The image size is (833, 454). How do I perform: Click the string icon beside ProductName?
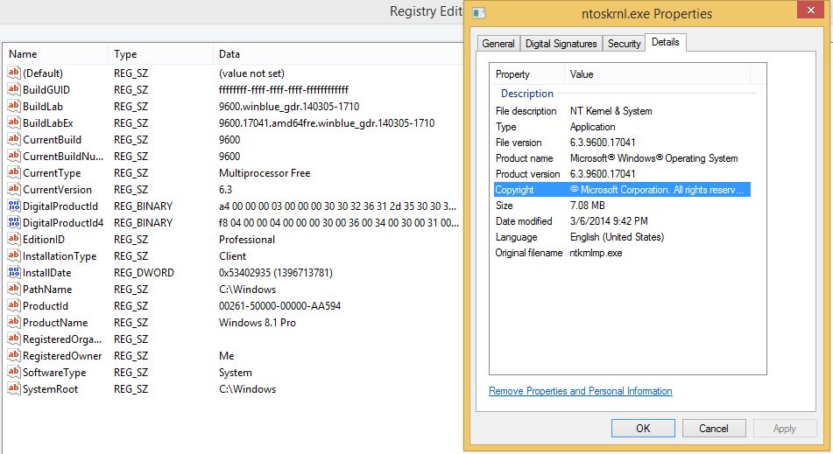point(14,322)
